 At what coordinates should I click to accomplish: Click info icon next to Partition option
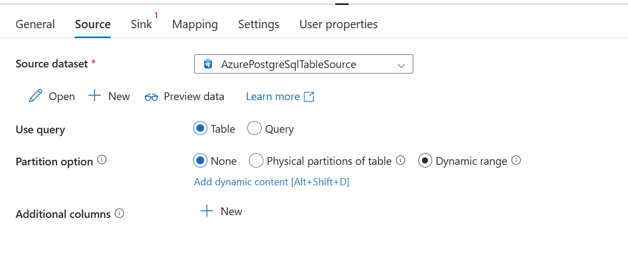pyautogui.click(x=102, y=160)
